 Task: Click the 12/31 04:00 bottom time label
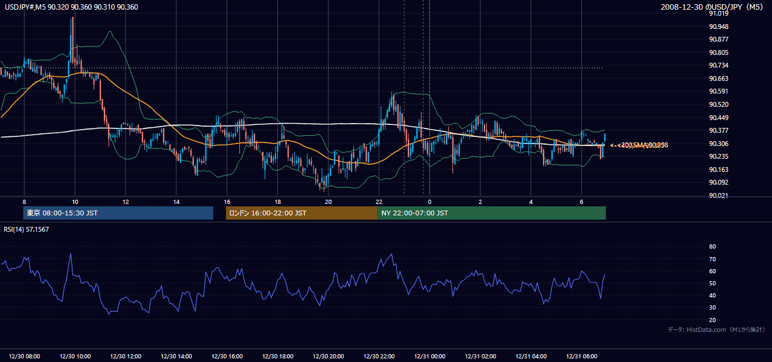click(531, 357)
